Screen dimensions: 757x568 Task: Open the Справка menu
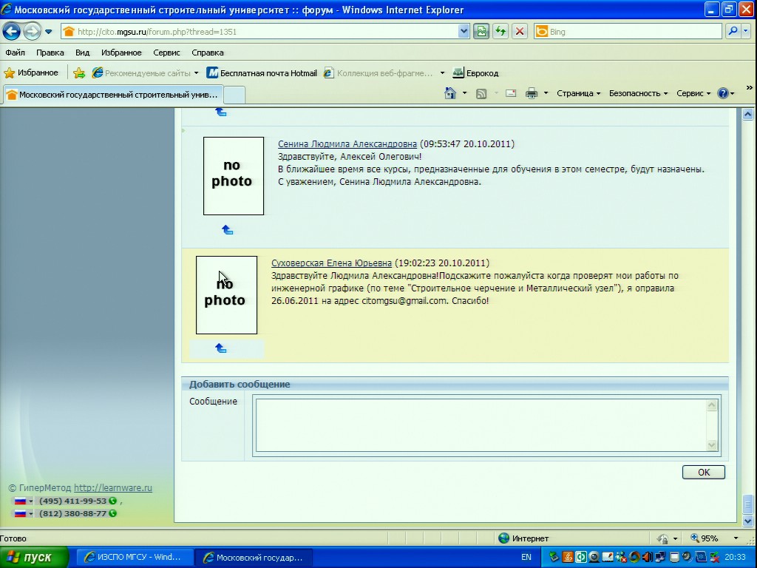click(x=208, y=53)
